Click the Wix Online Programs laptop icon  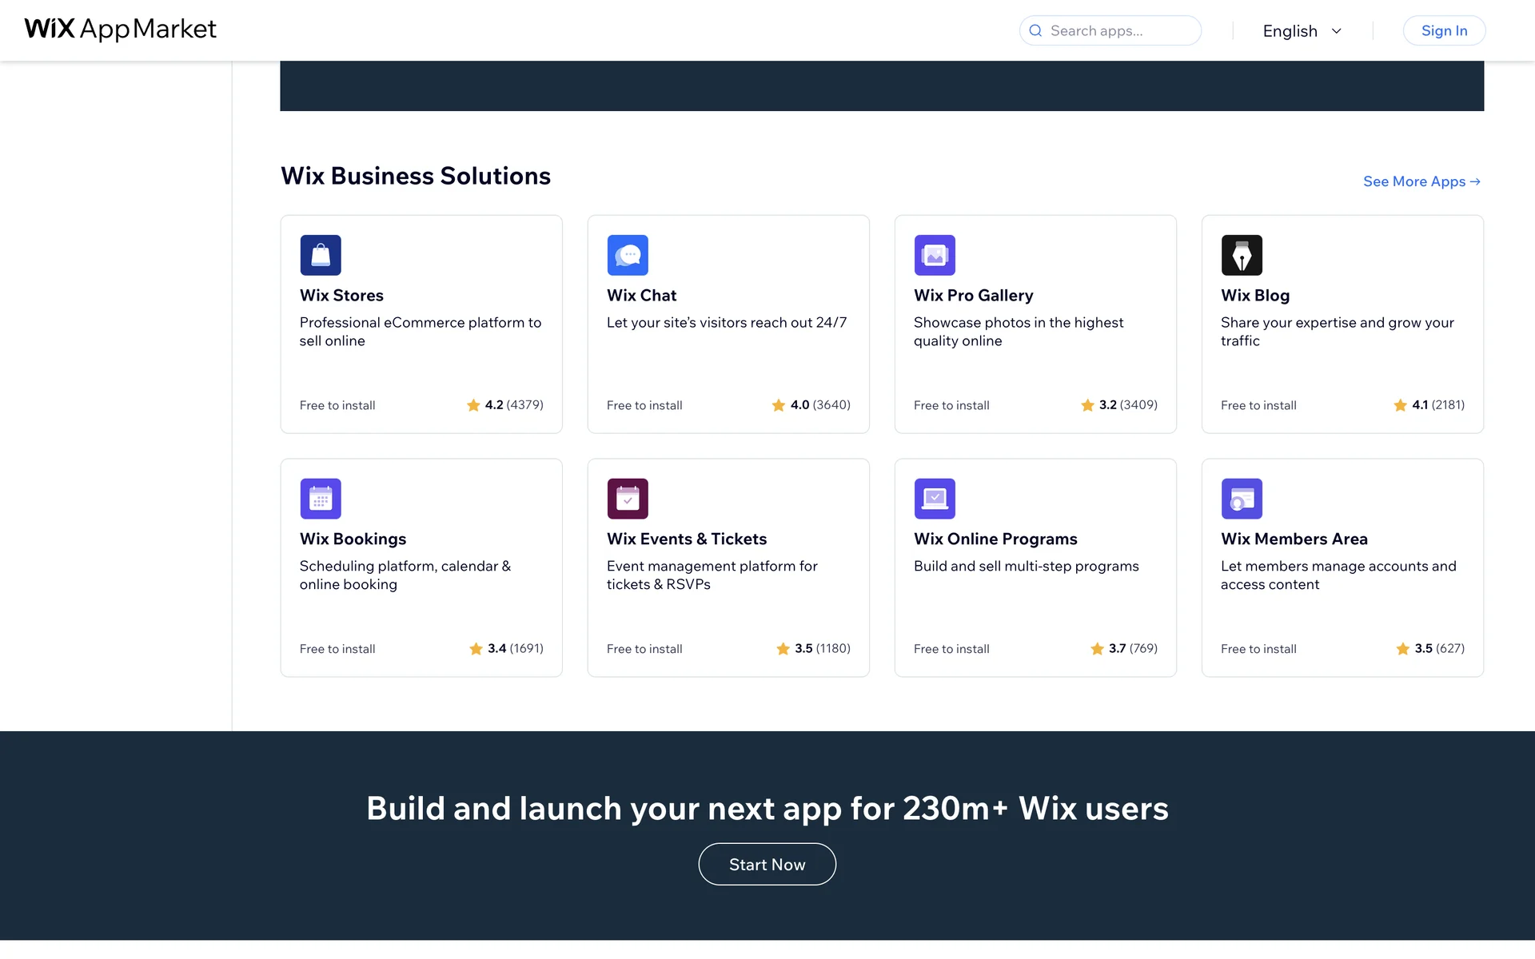tap(935, 499)
